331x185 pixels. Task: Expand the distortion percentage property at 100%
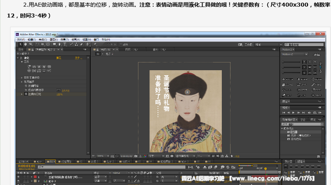22,94
